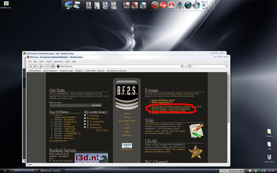The height and width of the screenshot is (173, 277).
Task: Open the Facebook | Login bookmark
Action: [66, 71]
